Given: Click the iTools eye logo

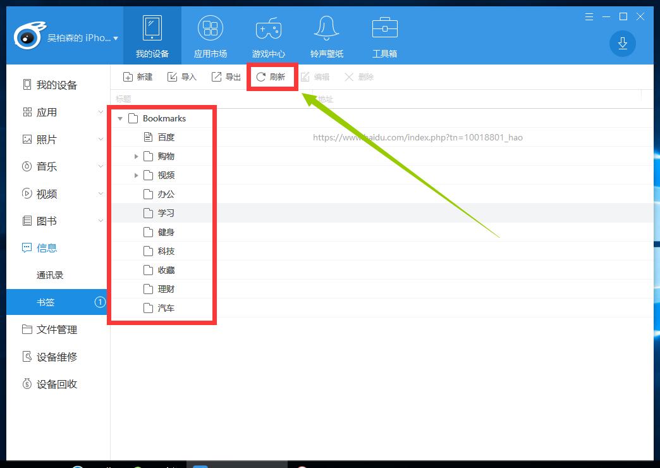Looking at the screenshot, I should [28, 36].
